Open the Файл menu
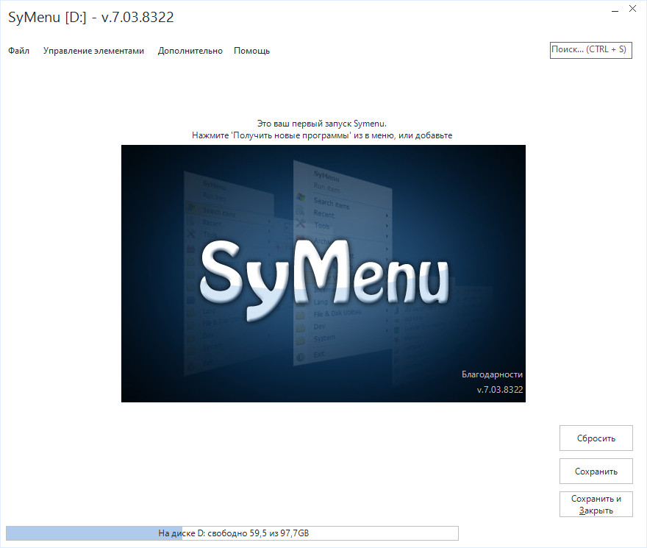 coord(18,51)
